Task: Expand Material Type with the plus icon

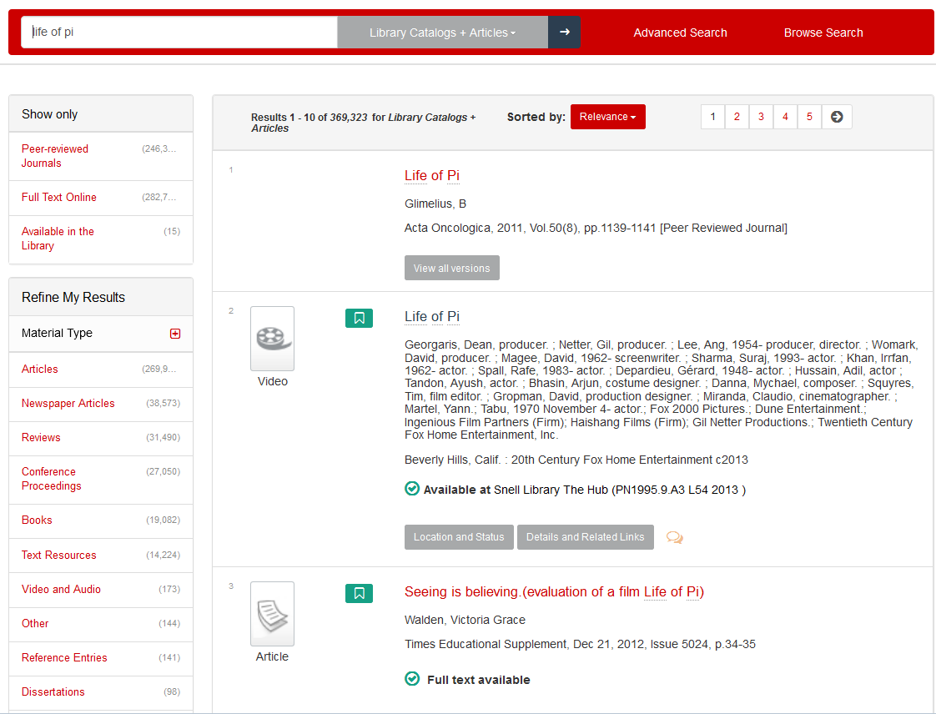Action: tap(175, 334)
